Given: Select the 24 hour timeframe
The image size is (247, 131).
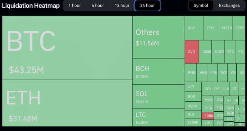Looking at the screenshot, I should click(147, 5).
